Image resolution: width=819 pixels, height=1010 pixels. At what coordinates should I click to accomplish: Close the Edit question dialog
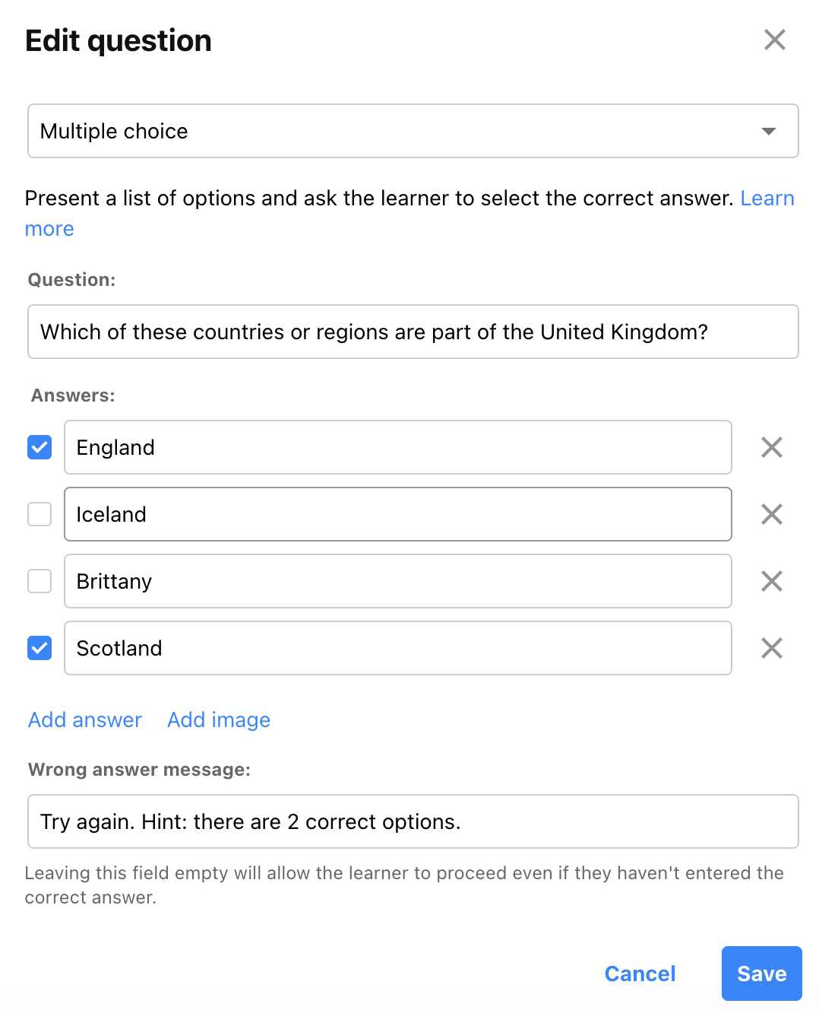point(775,40)
